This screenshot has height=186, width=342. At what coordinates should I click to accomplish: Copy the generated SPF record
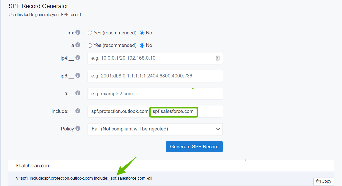(x=324, y=181)
